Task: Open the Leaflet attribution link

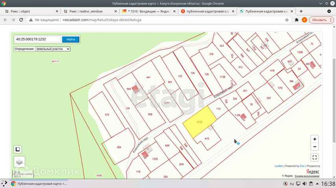Action: coord(278,166)
